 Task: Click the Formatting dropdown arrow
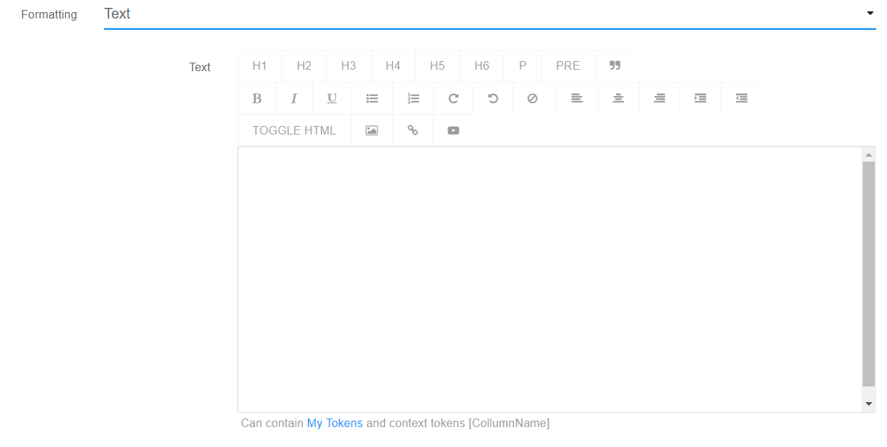point(870,14)
